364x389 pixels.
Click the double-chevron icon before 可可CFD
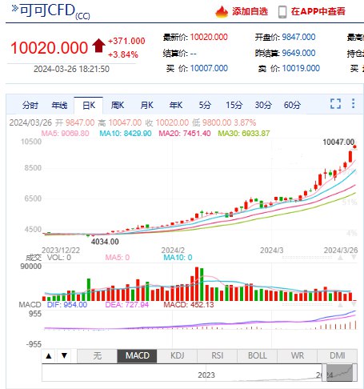(x=14, y=9)
